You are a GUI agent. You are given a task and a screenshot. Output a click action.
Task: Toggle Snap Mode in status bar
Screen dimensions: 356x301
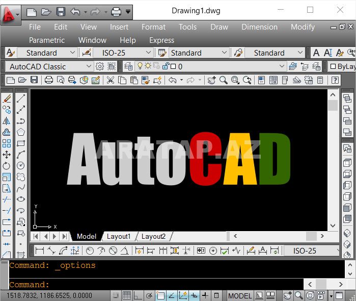coord(116,295)
